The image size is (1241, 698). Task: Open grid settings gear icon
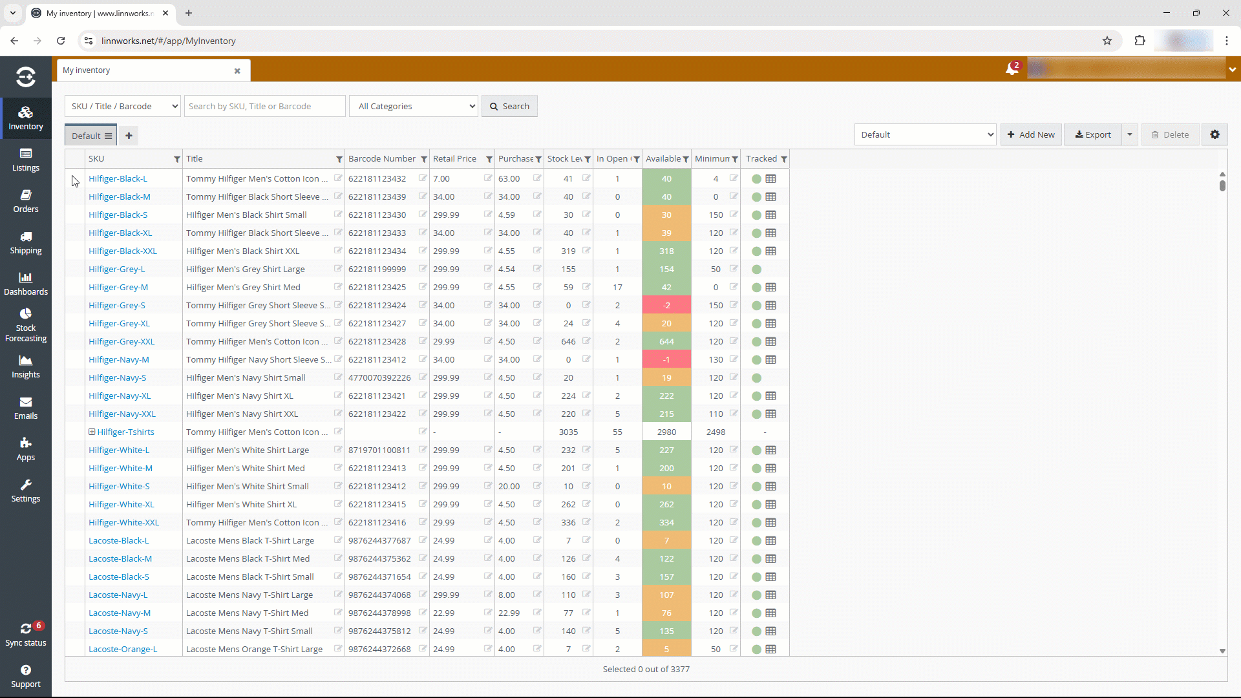click(1214, 134)
